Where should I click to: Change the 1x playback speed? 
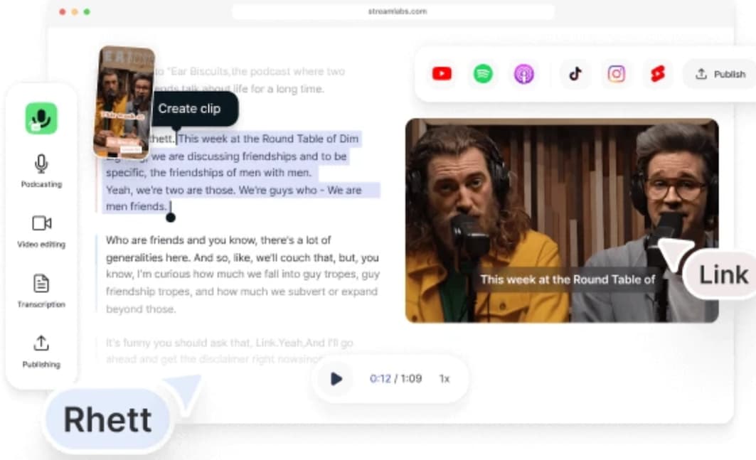pos(444,379)
